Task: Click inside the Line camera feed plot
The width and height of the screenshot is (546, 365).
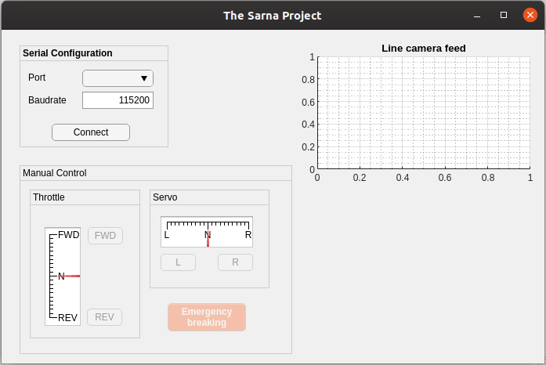Action: (423, 113)
